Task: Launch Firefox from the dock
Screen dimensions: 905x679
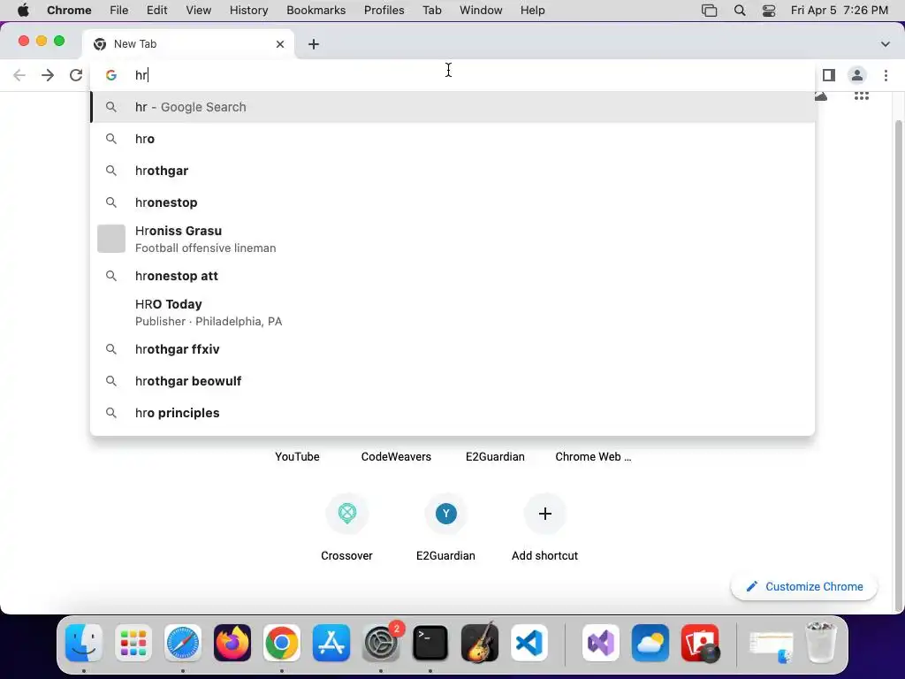Action: (x=232, y=643)
